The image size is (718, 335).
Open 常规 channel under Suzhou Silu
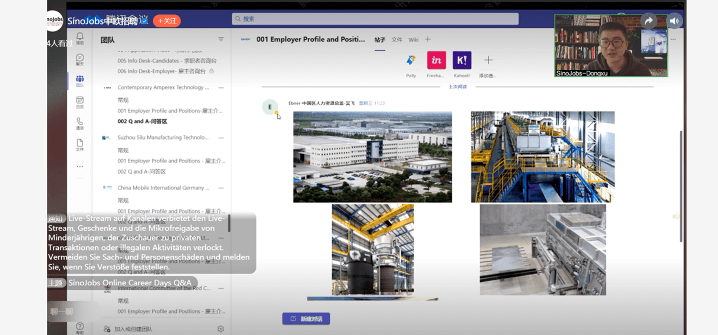point(123,150)
